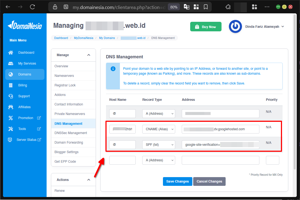The image size is (300, 200).
Task: Open Domain Forwarding menu item
Action: [74, 143]
